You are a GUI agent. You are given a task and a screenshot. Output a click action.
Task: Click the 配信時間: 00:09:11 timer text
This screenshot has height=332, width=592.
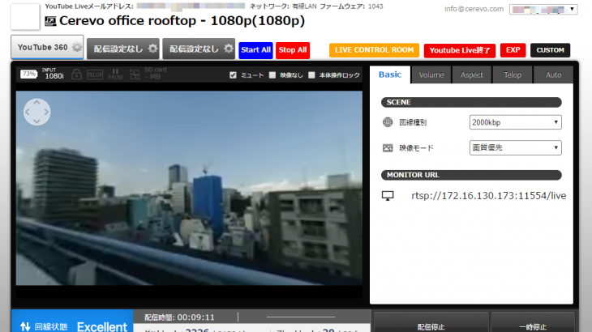180,317
